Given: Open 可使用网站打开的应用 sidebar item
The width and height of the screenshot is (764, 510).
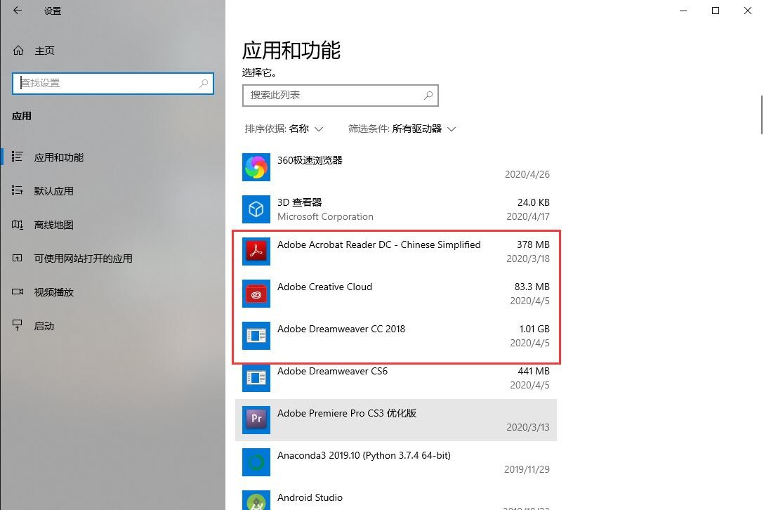Looking at the screenshot, I should coord(113,259).
